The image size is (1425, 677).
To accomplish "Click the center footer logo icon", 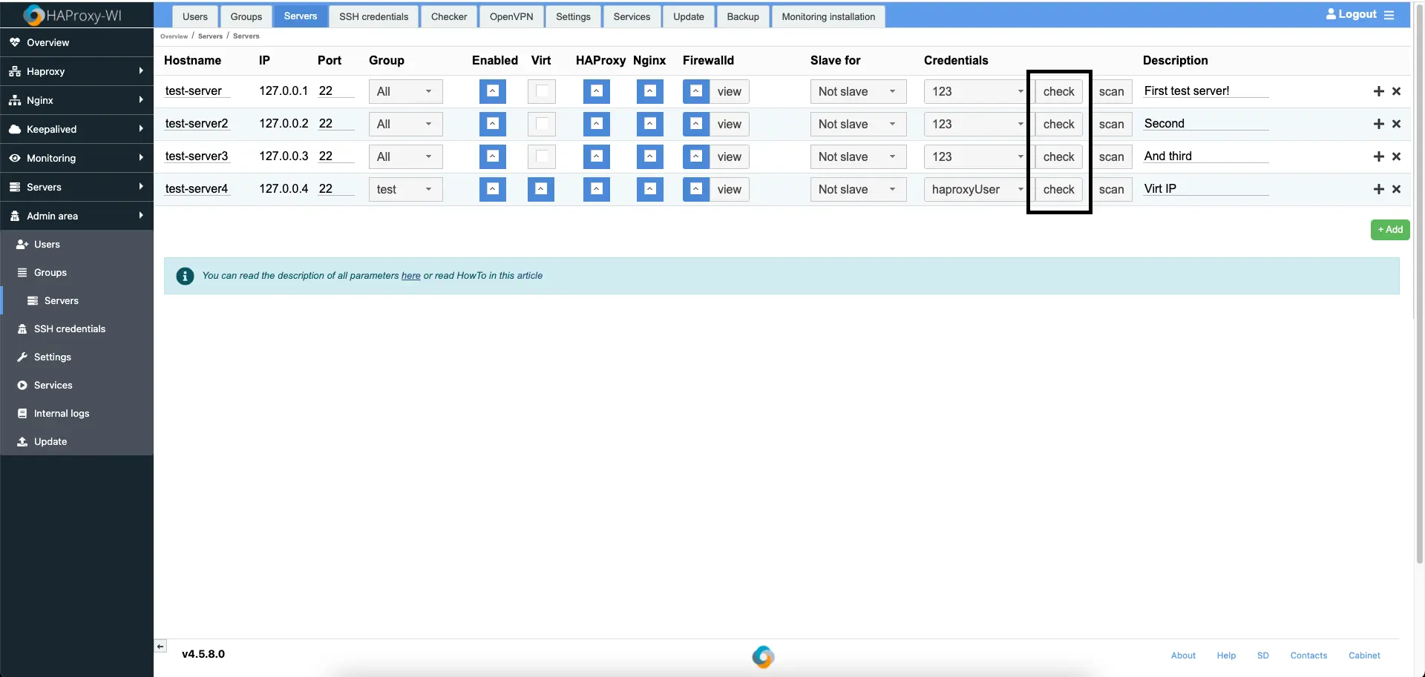I will [x=763, y=656].
